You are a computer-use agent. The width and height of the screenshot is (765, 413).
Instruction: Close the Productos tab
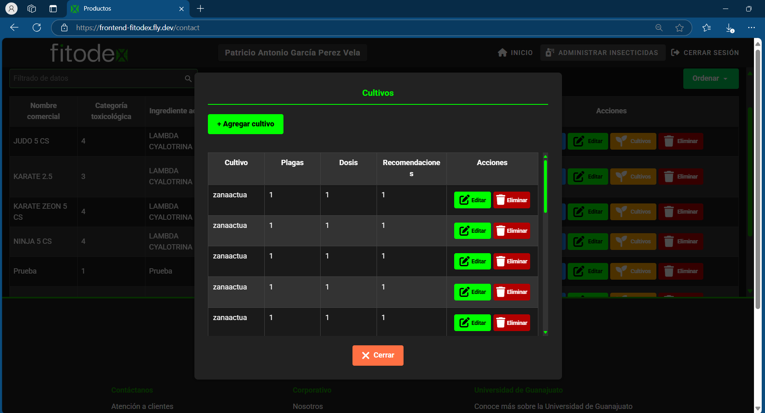(x=181, y=9)
